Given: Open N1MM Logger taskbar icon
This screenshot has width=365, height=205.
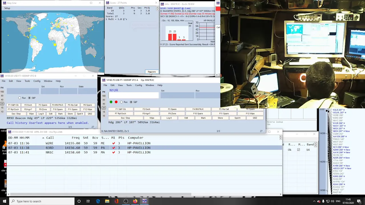Looking at the screenshot, I should 144,201.
